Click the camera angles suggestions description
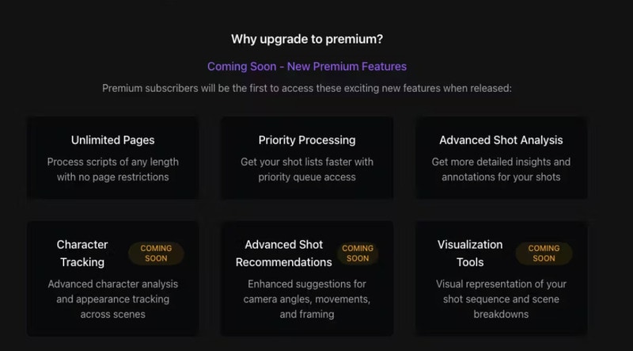The image size is (633, 351). click(x=307, y=299)
